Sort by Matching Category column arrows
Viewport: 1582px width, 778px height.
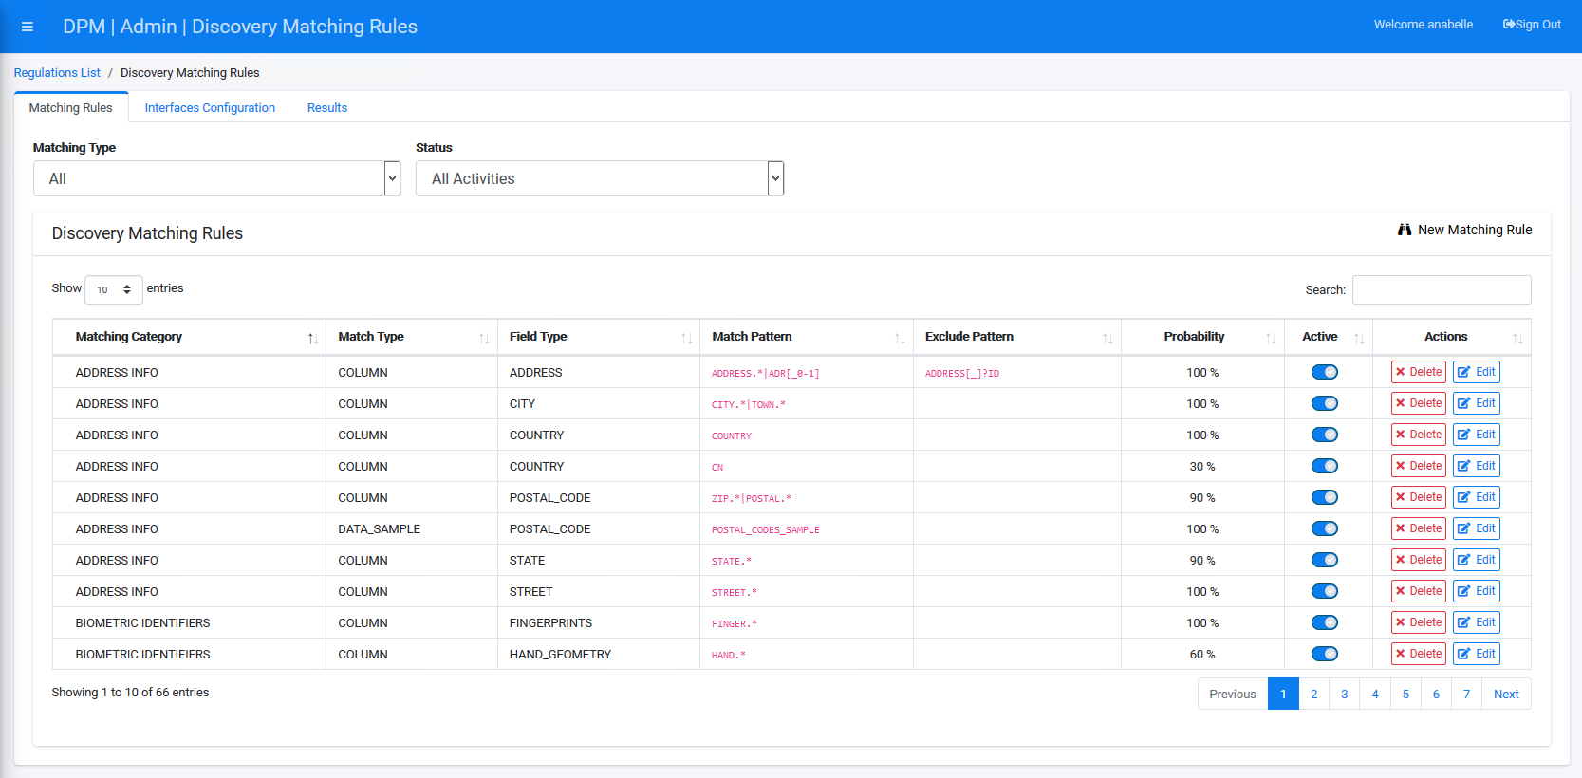pyautogui.click(x=312, y=339)
